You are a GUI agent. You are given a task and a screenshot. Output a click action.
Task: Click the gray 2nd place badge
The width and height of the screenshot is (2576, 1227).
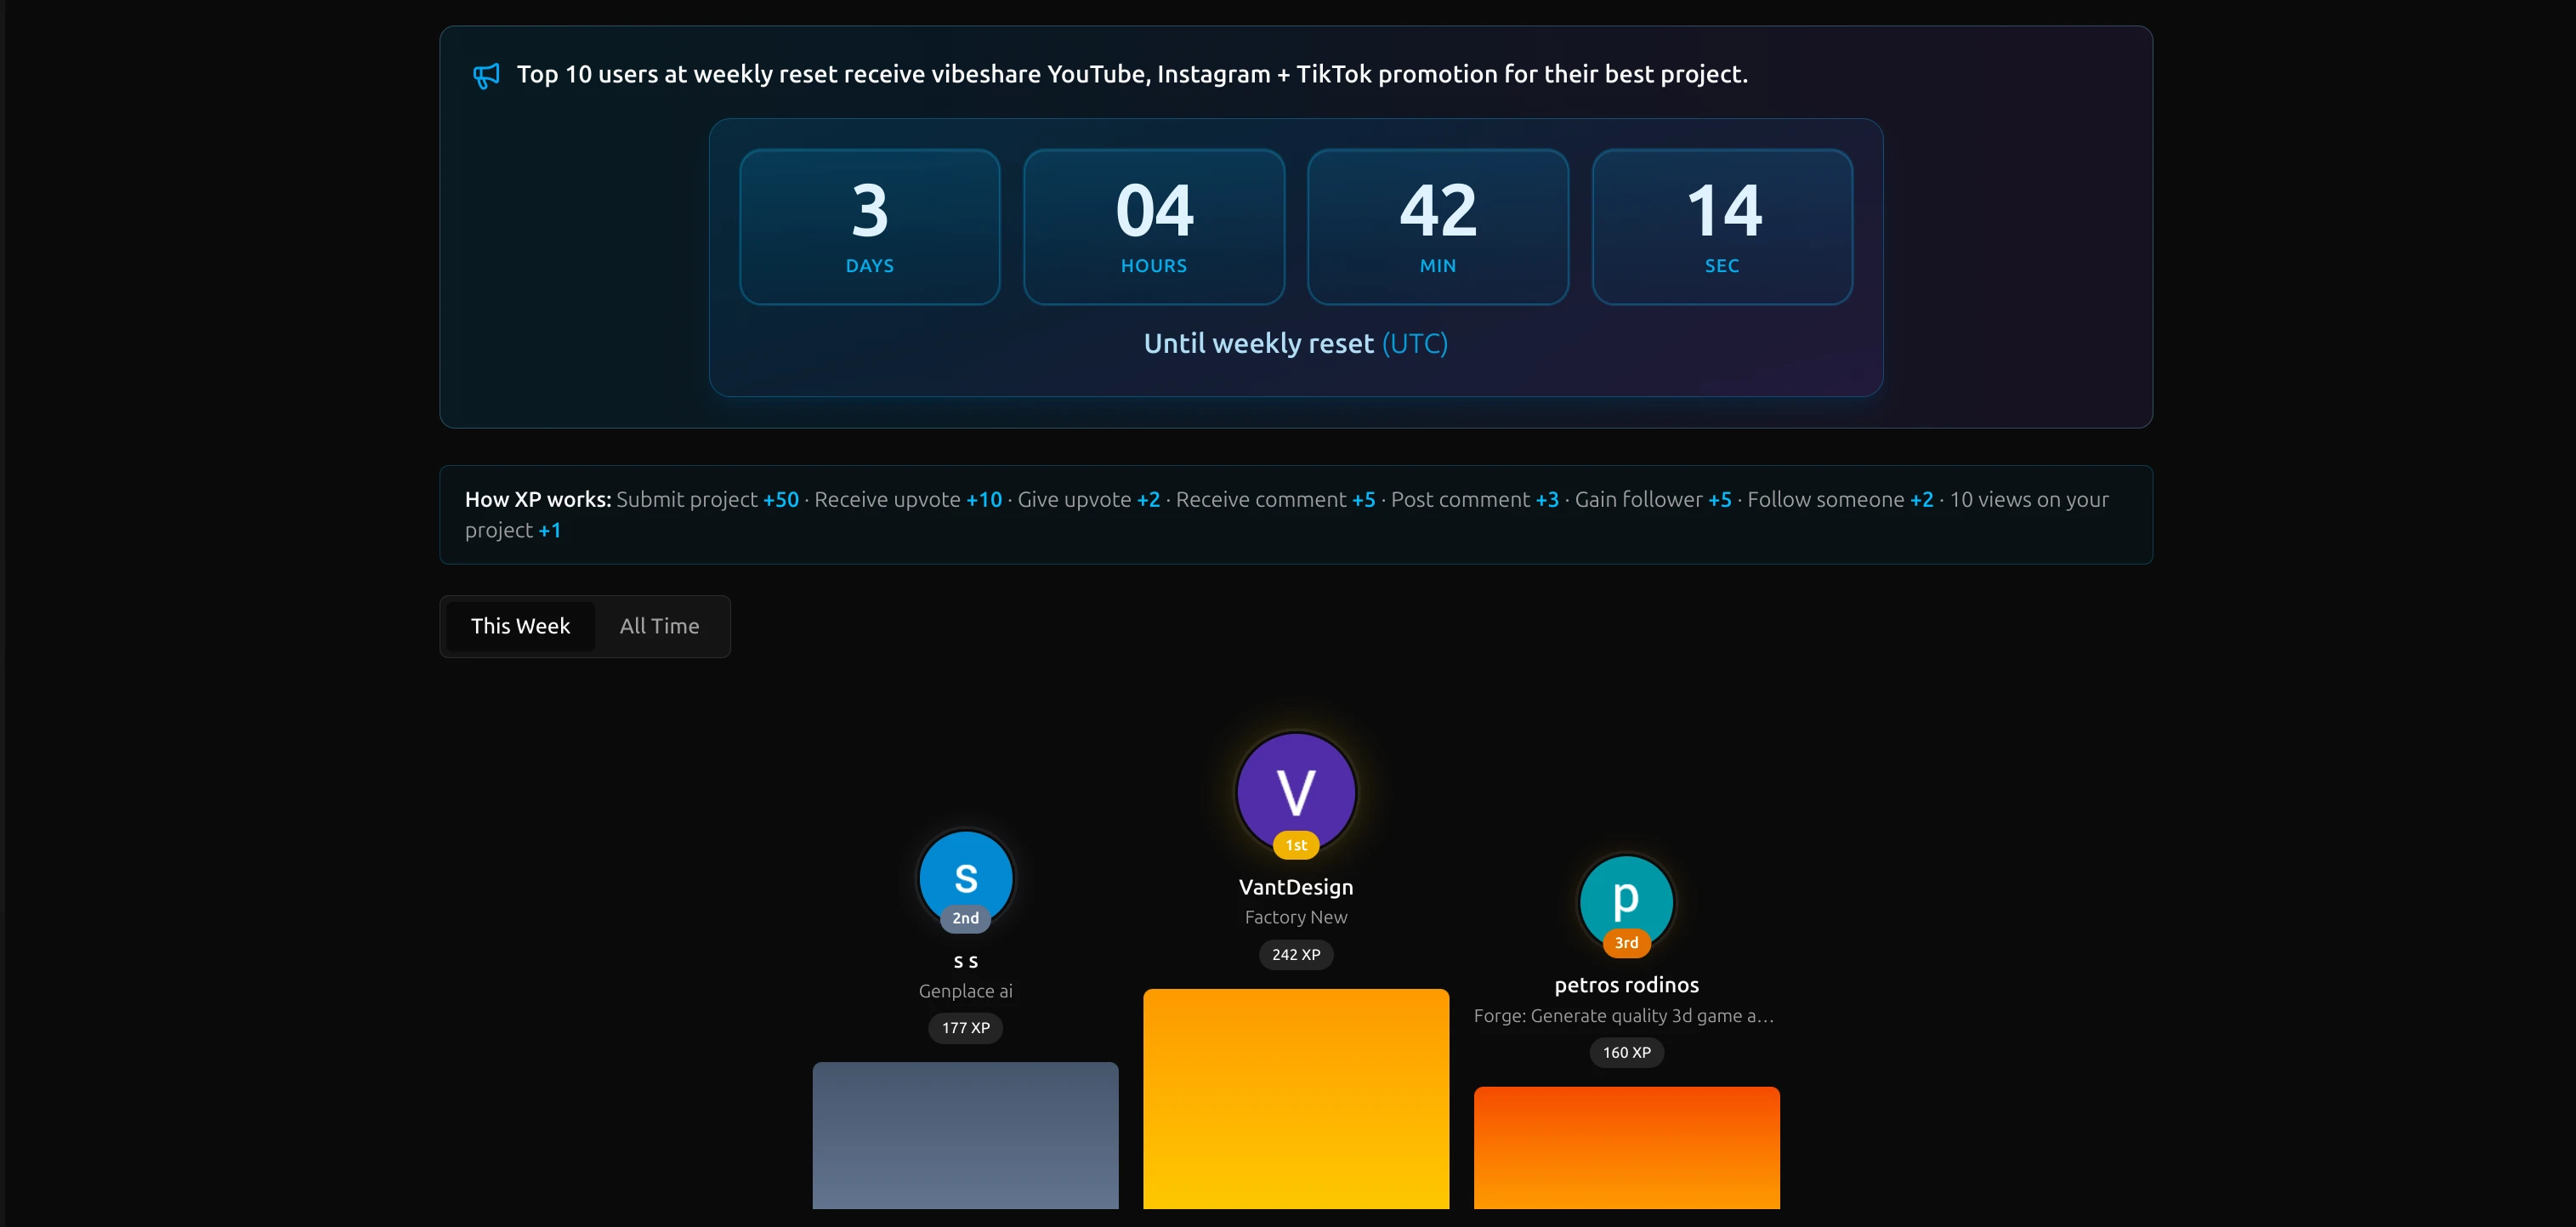tap(965, 918)
